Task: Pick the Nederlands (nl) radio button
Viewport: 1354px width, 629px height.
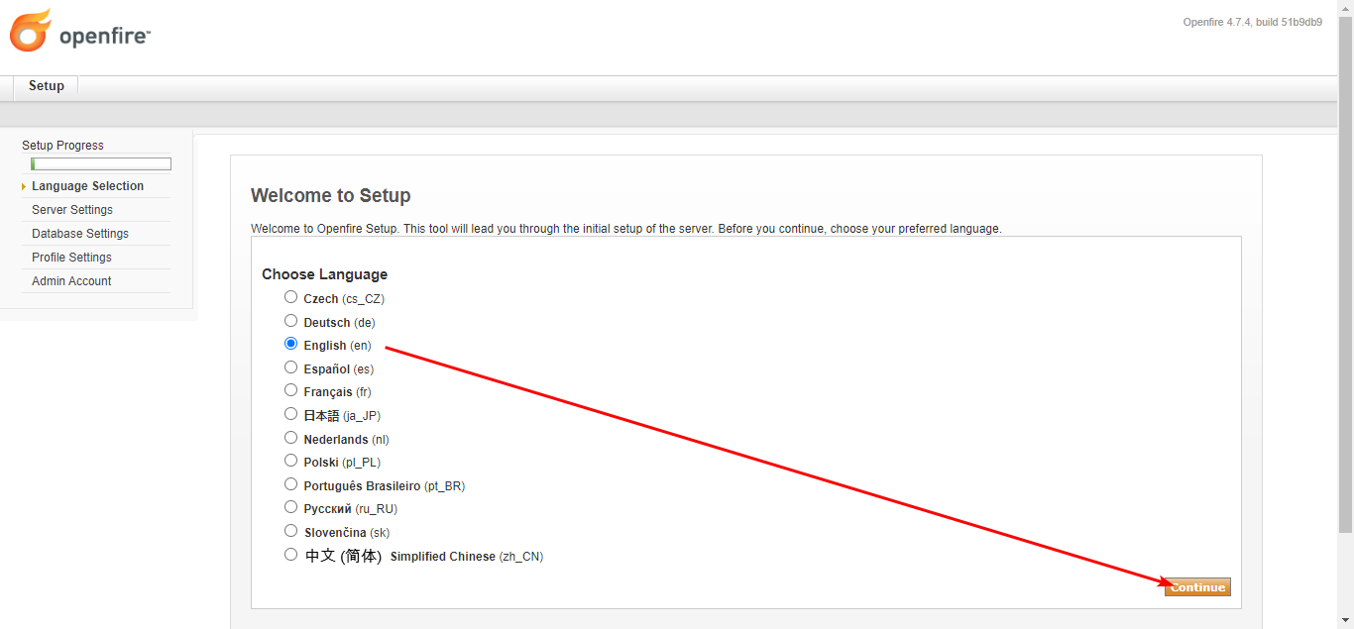Action: [290, 438]
